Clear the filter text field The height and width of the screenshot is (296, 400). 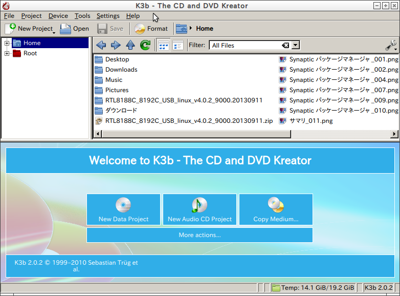pyautogui.click(x=285, y=45)
